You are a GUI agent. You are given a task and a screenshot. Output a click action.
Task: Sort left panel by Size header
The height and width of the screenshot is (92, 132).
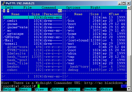pos(36,14)
